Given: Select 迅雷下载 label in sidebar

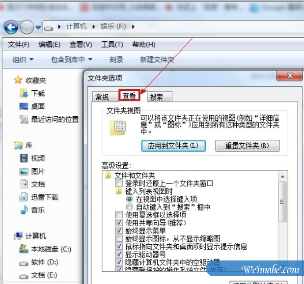Looking at the screenshot, I should [x=45, y=197].
